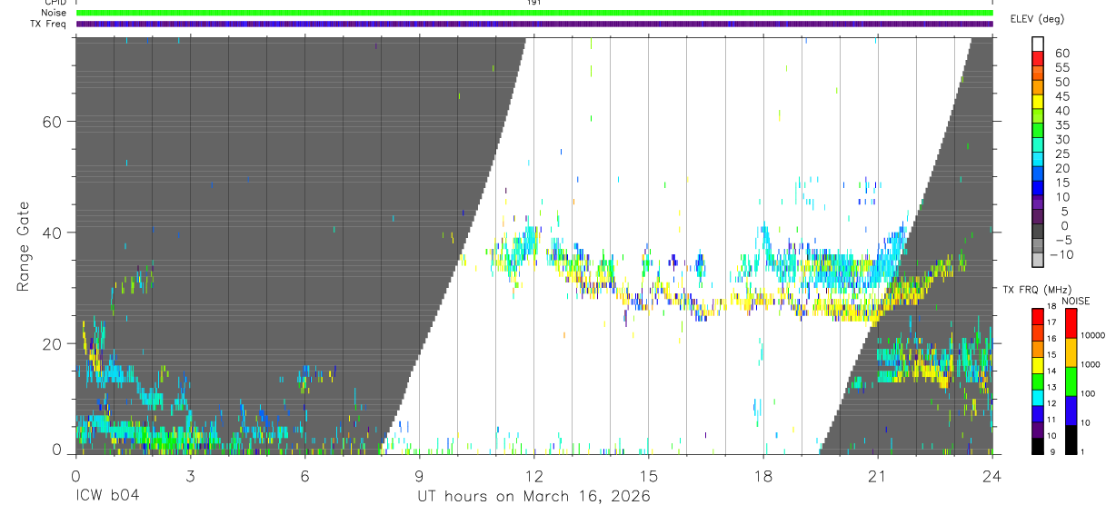Click the Range Gate axis title
The height and width of the screenshot is (515, 1116).
coord(23,247)
